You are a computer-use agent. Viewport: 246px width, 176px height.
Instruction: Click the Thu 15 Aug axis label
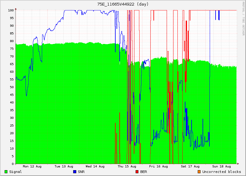click(127, 166)
